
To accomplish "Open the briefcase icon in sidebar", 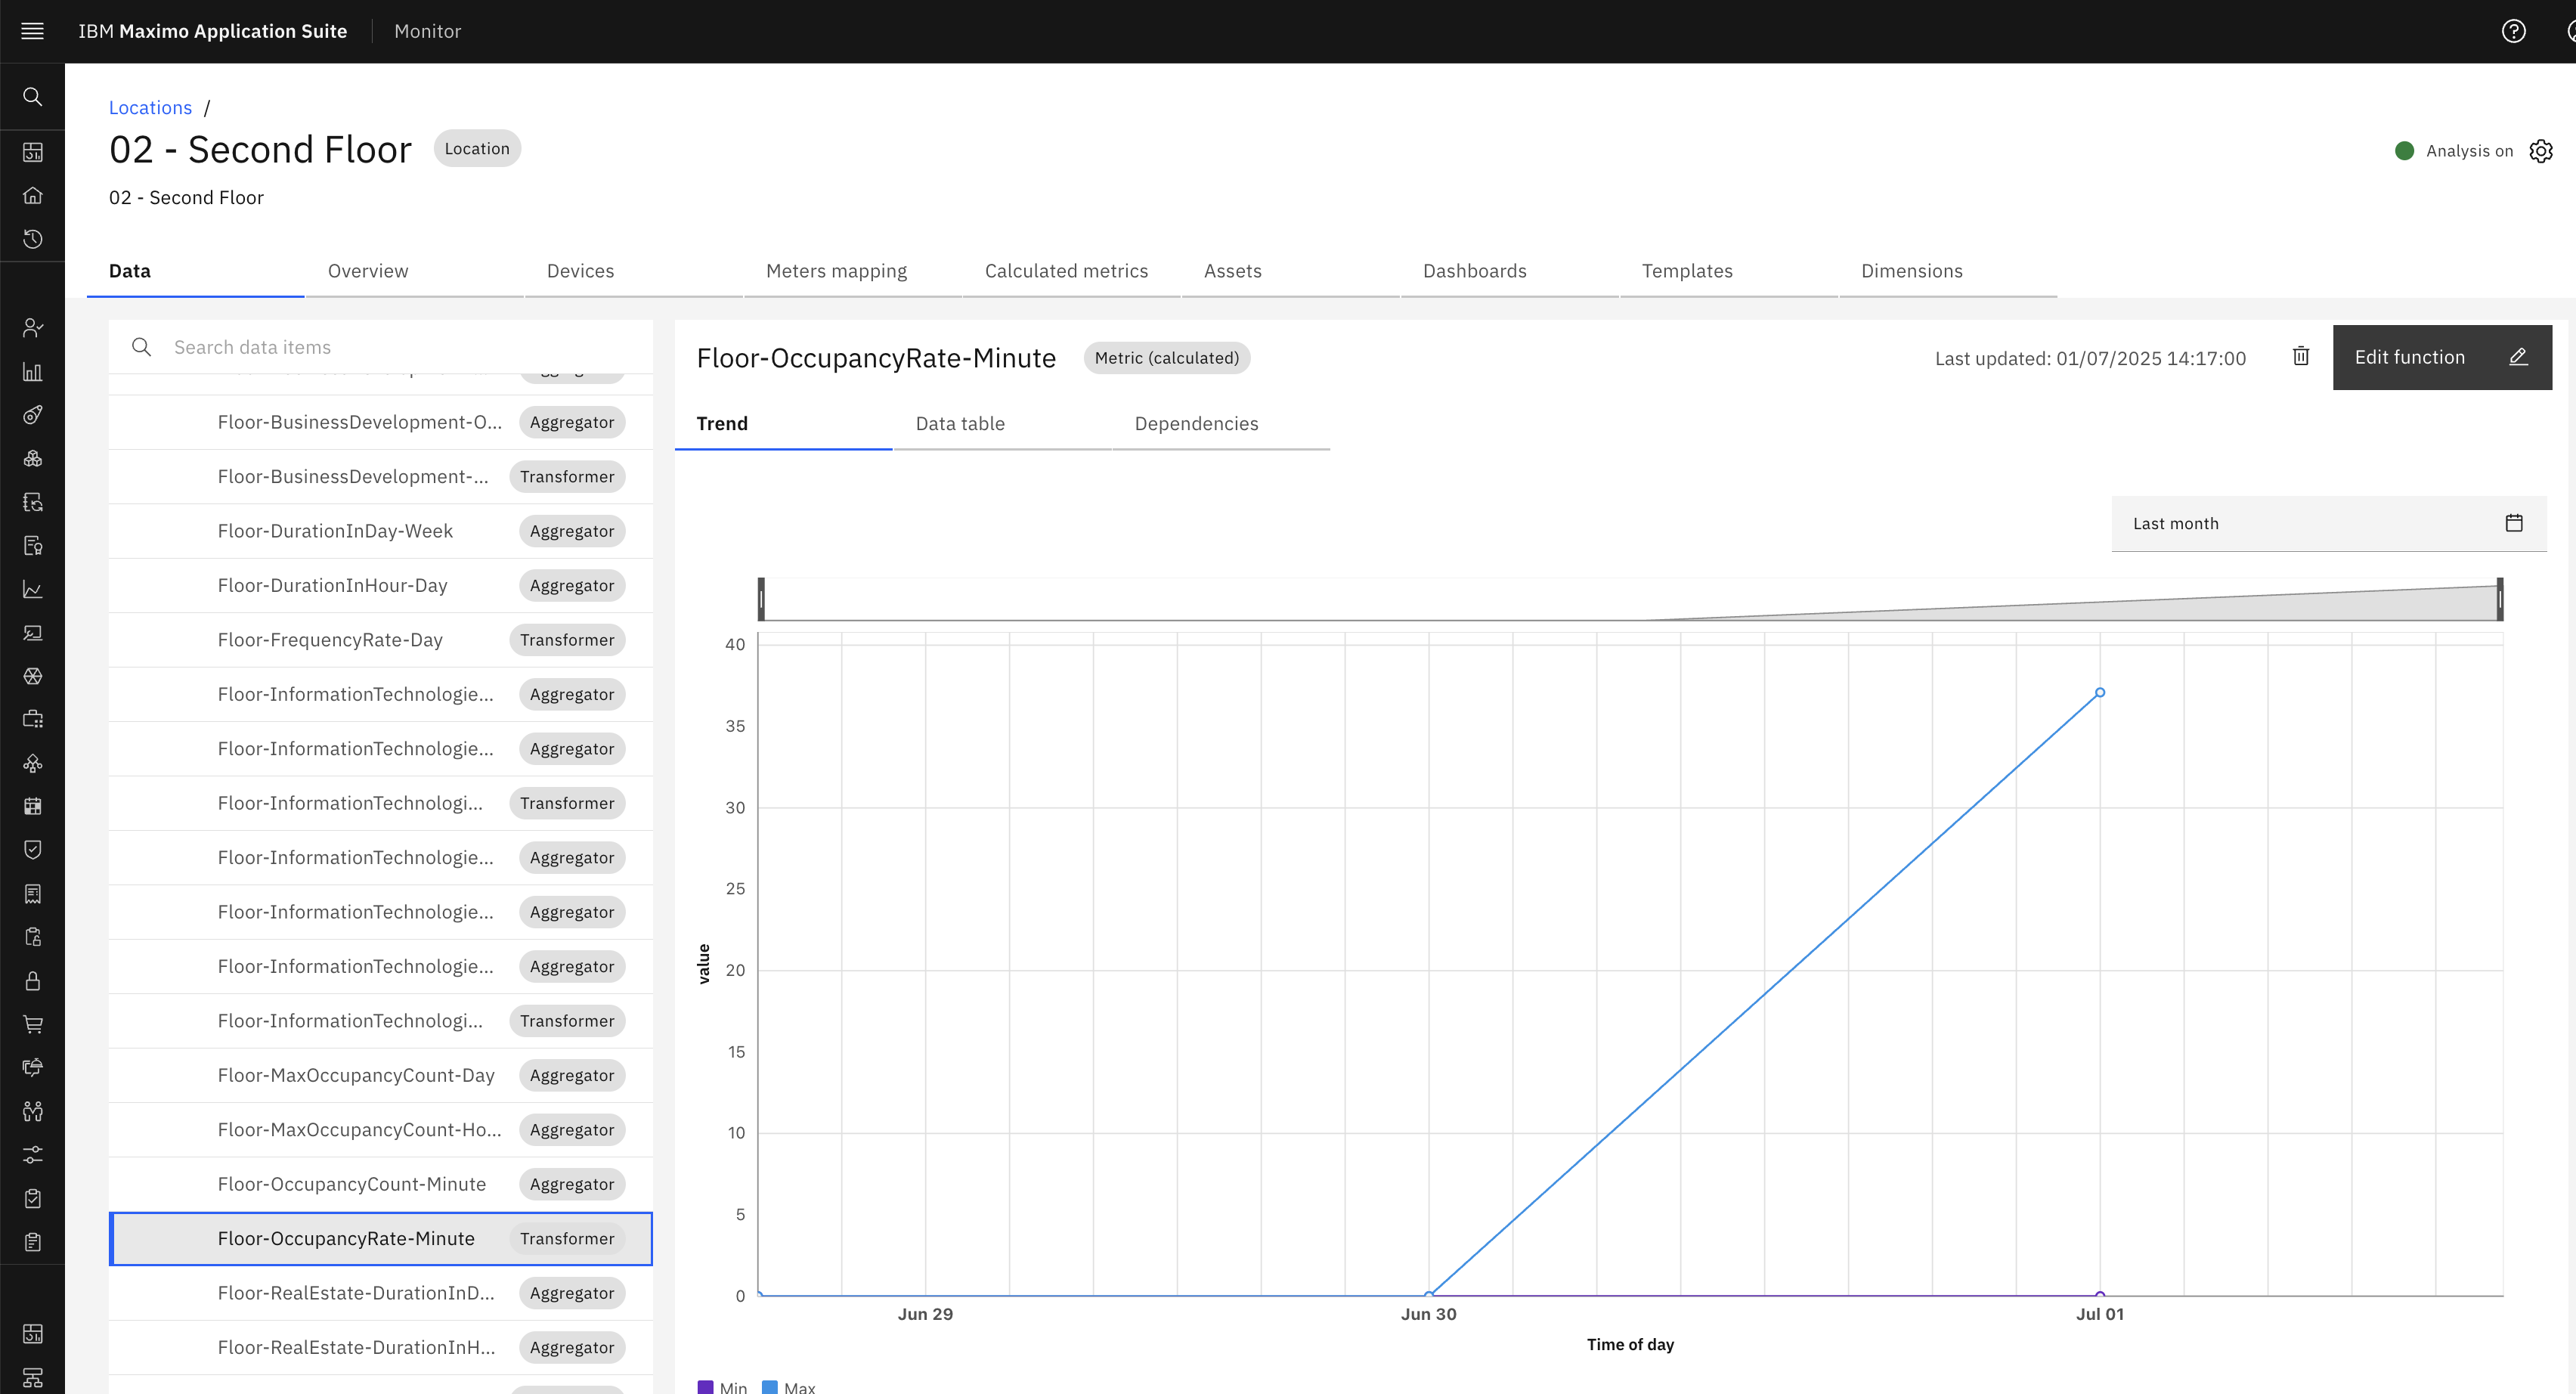I will (x=32, y=719).
